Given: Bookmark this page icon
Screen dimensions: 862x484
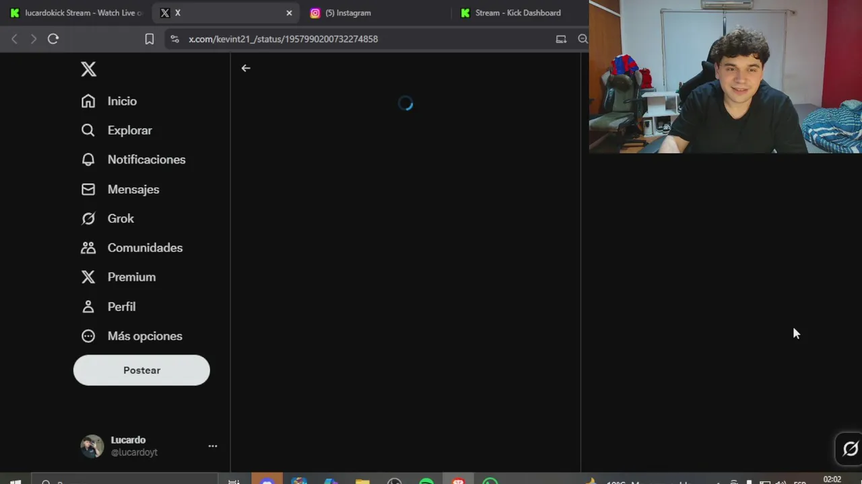Looking at the screenshot, I should coord(150,39).
